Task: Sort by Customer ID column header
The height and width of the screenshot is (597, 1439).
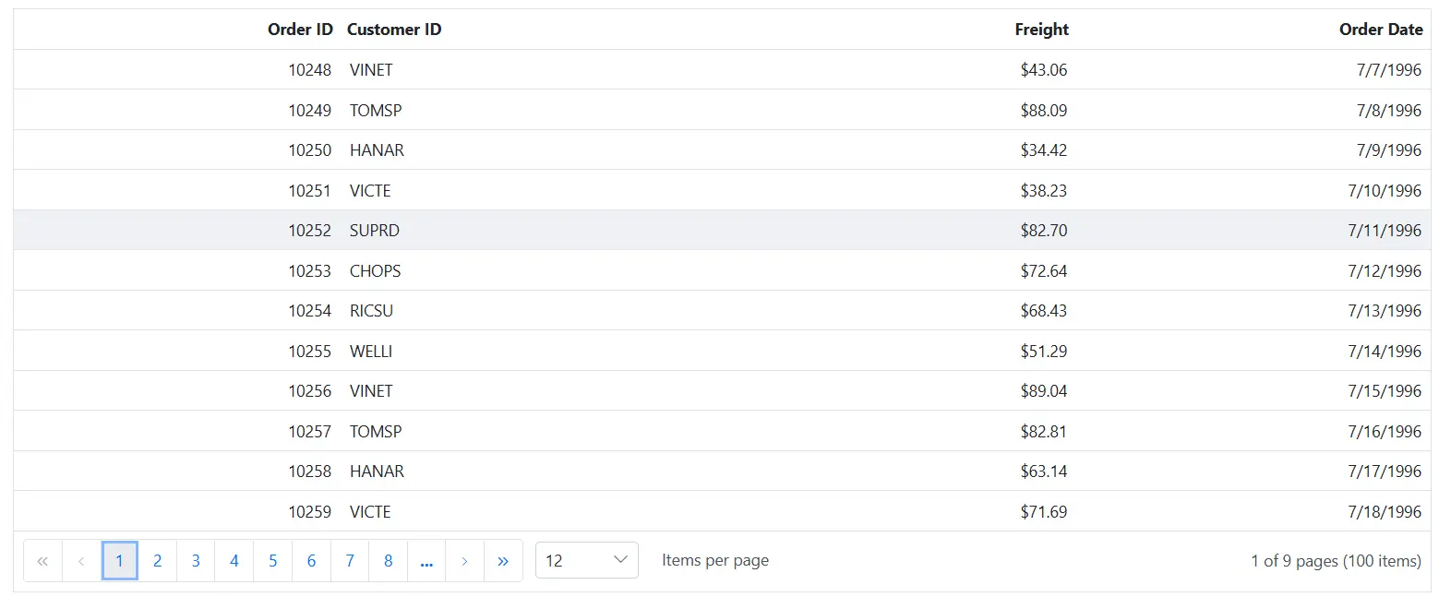Action: point(394,30)
